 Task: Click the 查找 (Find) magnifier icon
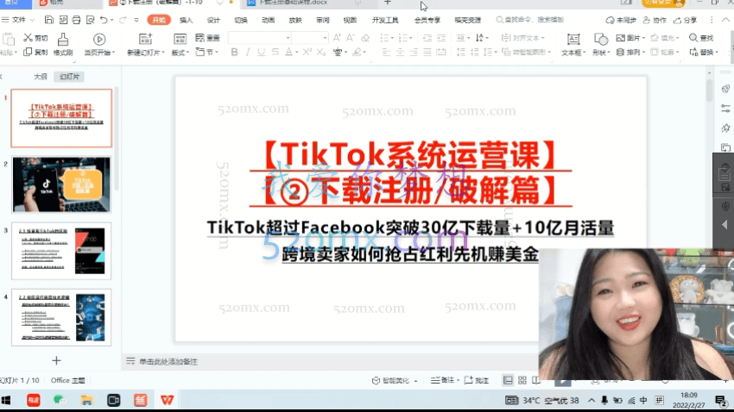pyautogui.click(x=693, y=38)
